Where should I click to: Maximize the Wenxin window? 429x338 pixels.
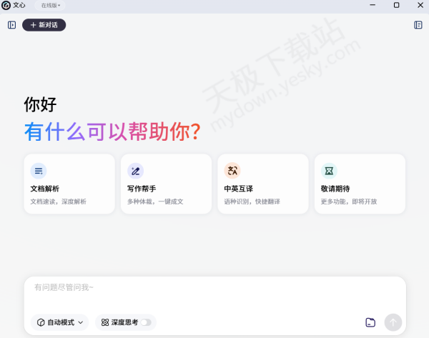[396, 6]
